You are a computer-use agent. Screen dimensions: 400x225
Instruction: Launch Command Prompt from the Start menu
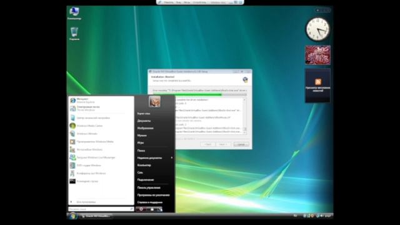pyautogui.click(x=101, y=181)
